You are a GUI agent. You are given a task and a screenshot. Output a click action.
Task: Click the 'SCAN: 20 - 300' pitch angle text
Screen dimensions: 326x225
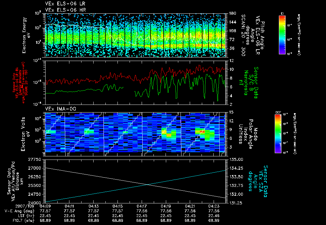(x=243, y=35)
